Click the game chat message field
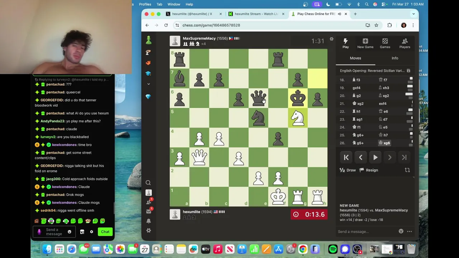459x258 pixels. (x=366, y=231)
